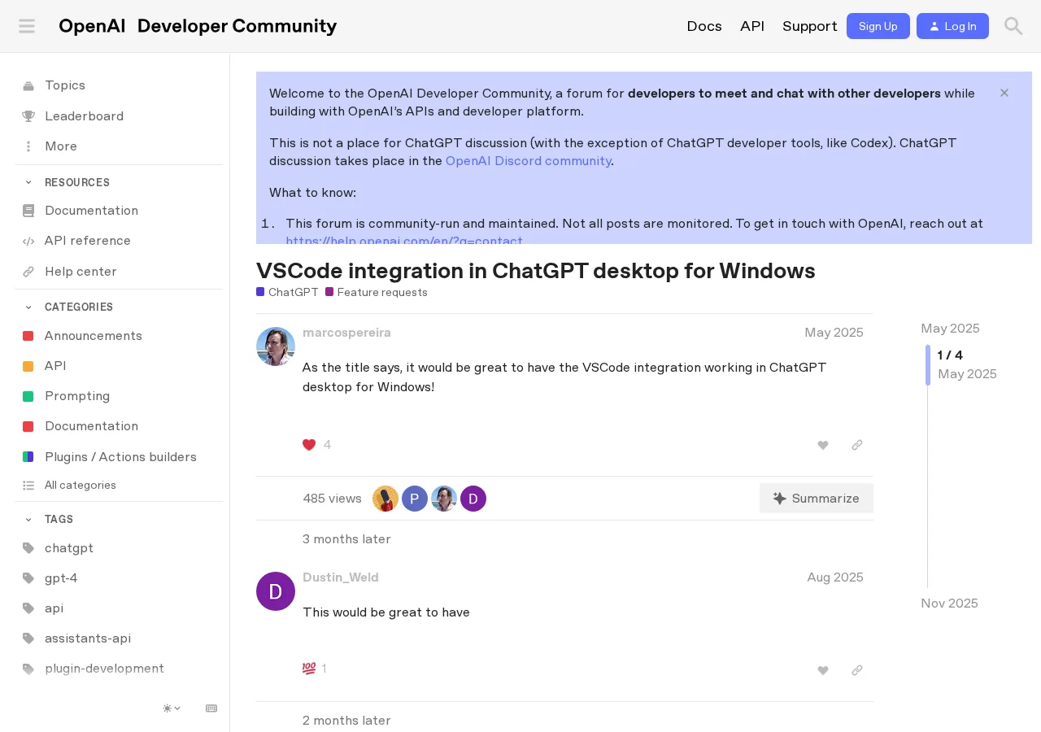Image resolution: width=1041 pixels, height=732 pixels.
Task: Copy link icon on Dustin_Weld's post
Action: pos(857,670)
